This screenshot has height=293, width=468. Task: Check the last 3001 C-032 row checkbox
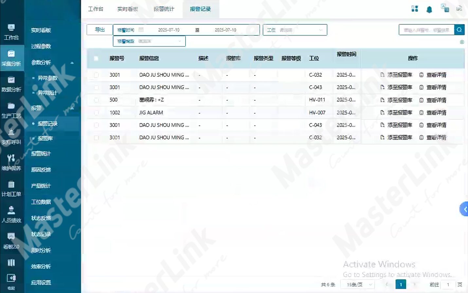pyautogui.click(x=96, y=138)
